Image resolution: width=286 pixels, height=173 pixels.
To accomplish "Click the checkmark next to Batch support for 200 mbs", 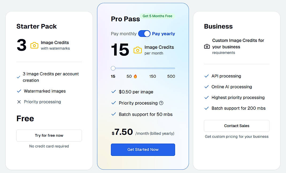I will pyautogui.click(x=206, y=108).
